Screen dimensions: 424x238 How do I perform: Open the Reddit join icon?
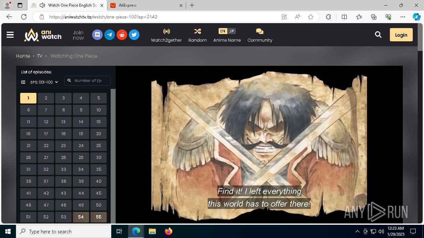(122, 35)
